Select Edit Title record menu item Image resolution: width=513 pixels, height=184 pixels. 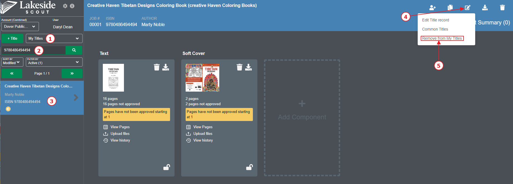point(435,20)
